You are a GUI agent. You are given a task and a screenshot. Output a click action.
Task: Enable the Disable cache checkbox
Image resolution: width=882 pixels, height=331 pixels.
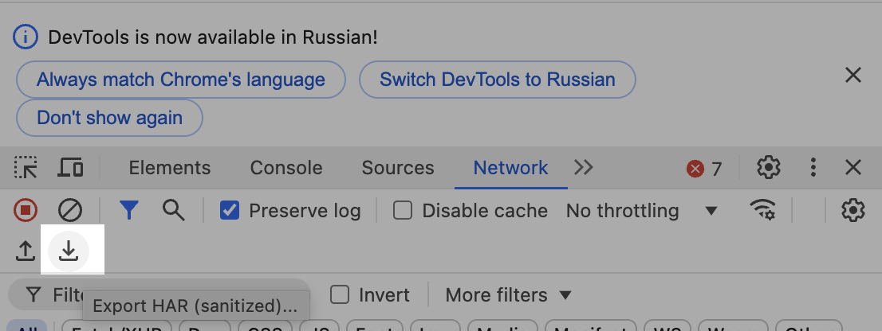click(x=402, y=210)
